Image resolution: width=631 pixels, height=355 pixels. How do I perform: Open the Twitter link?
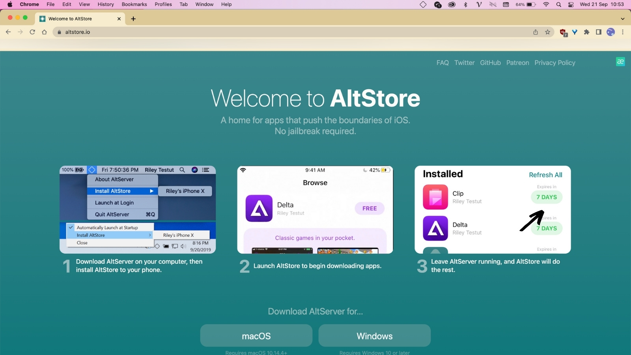pyautogui.click(x=464, y=63)
